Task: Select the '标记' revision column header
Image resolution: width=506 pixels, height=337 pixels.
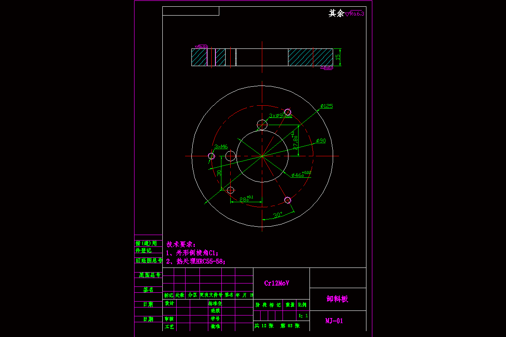Action: [x=168, y=295]
